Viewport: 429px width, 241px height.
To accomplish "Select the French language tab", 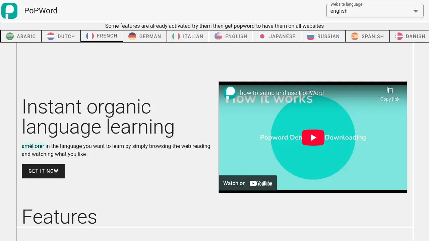I will 102,36.
